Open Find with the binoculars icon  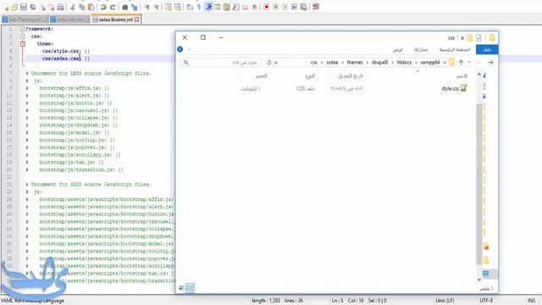click(125, 8)
